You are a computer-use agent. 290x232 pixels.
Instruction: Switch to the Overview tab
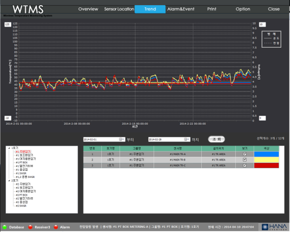88,9
